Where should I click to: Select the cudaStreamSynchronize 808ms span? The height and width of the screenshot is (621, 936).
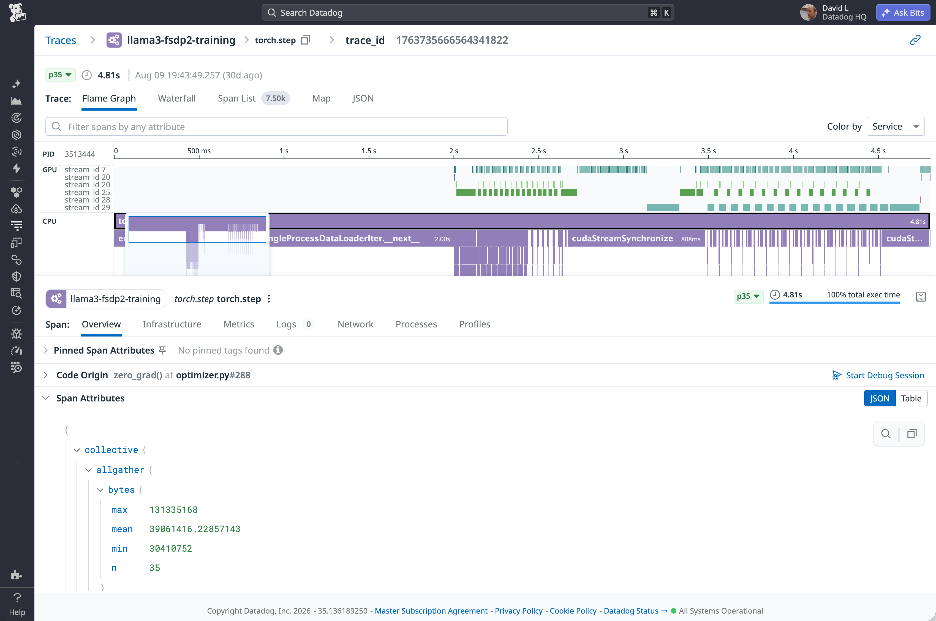click(x=636, y=239)
